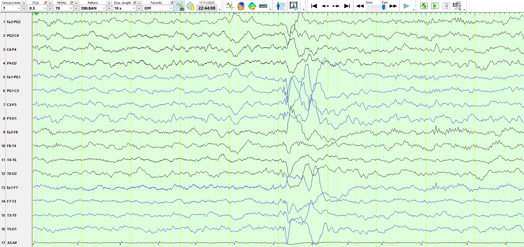The height and width of the screenshot is (247, 524).
Task: Click the green waveform display icon
Action: point(424,6)
